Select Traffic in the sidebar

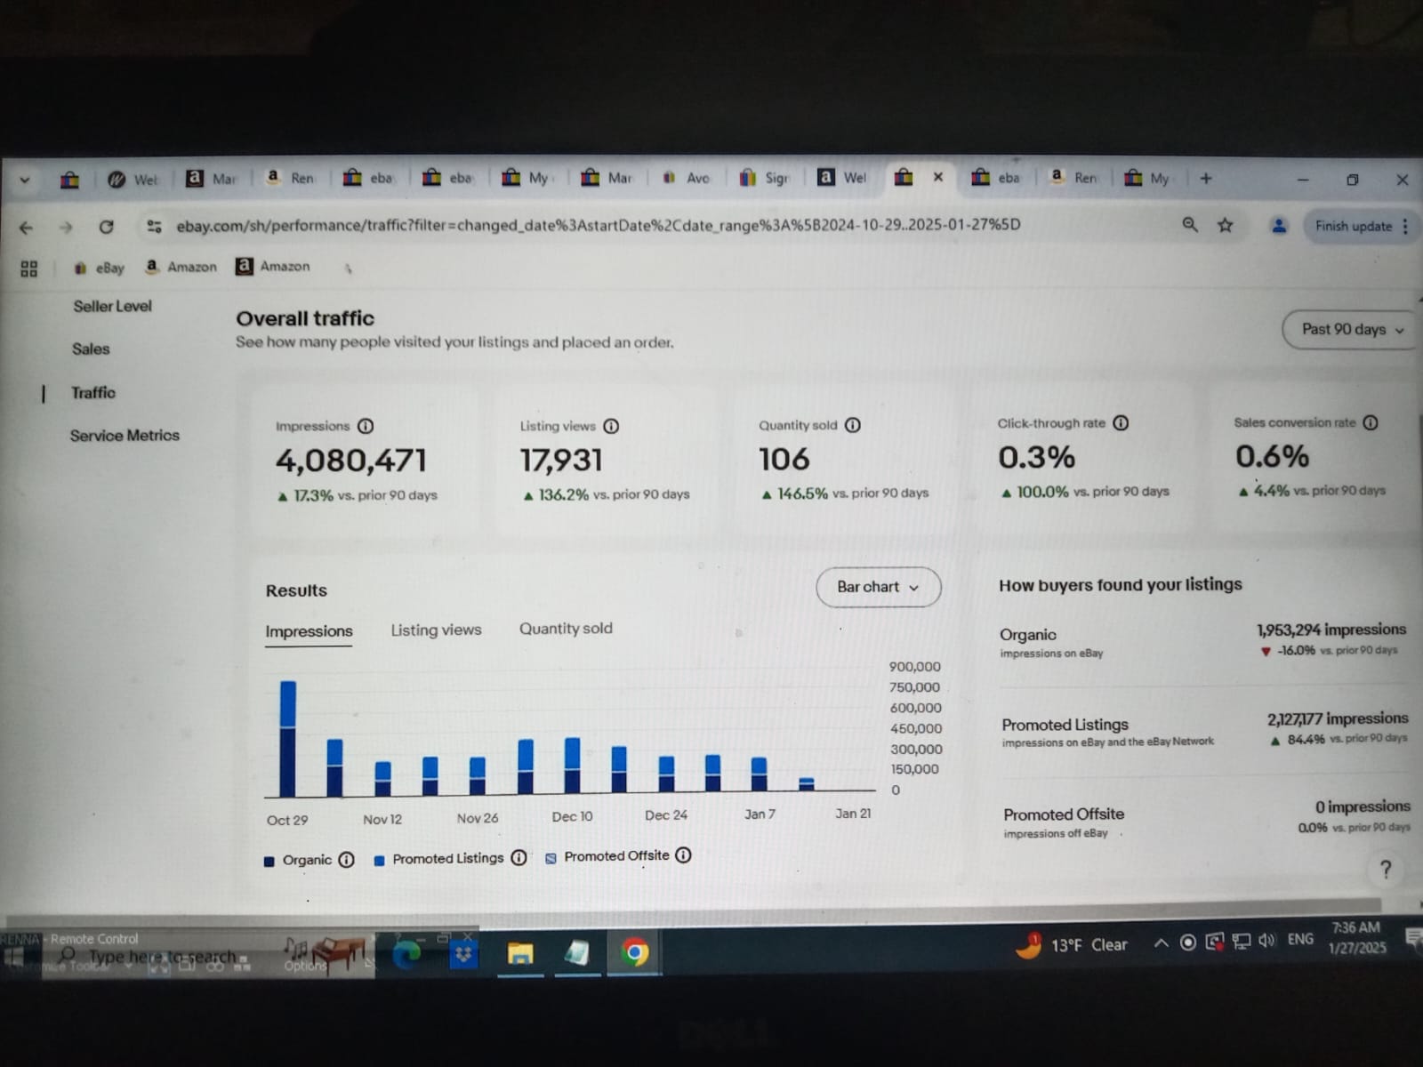93,392
